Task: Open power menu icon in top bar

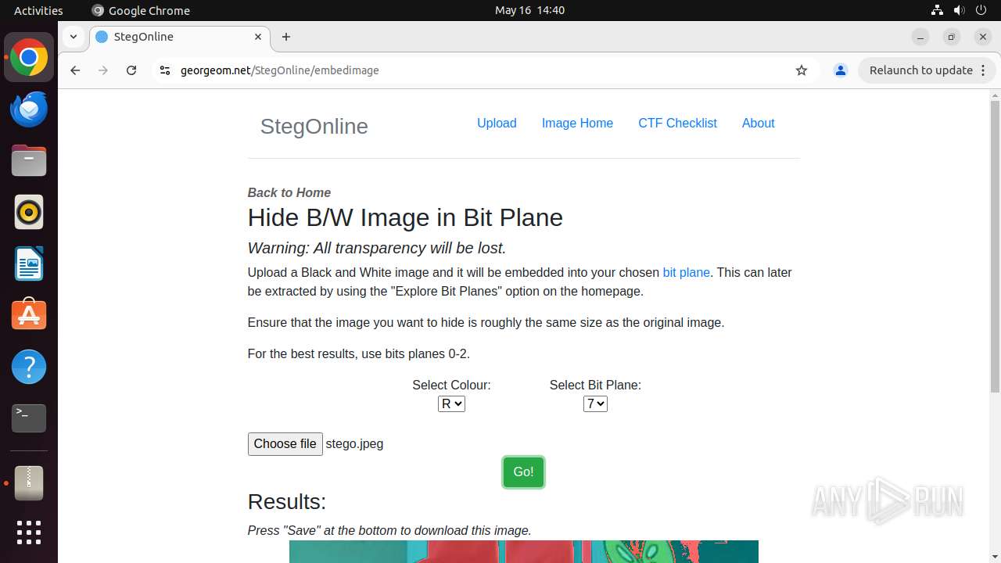Action: (981, 10)
